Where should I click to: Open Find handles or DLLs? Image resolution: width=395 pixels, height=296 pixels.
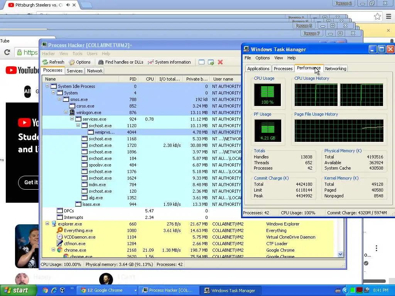pos(121,62)
